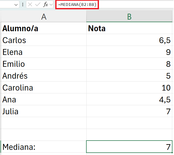The width and height of the screenshot is (174, 155).
Task: Select column A header
Action: point(44,17)
